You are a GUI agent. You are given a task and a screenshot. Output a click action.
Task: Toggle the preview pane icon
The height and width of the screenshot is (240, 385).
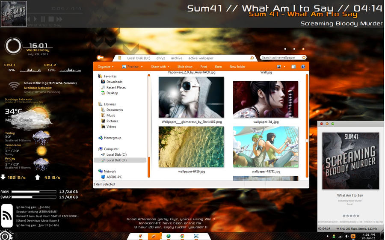point(293,67)
